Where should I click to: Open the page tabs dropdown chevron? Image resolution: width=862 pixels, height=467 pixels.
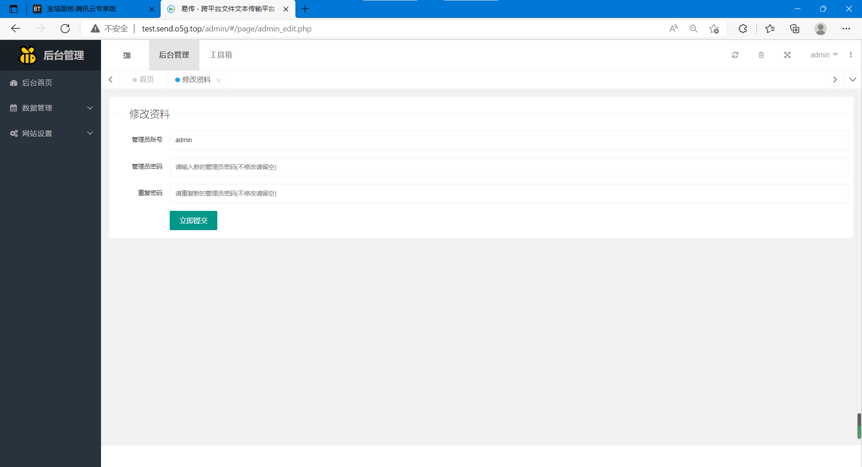[x=853, y=79]
